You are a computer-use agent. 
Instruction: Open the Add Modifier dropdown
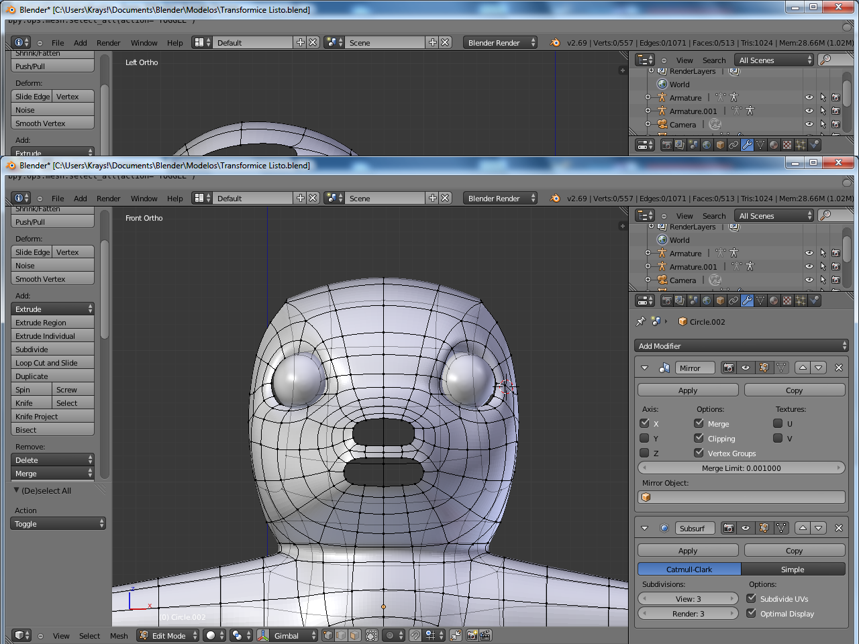[742, 346]
